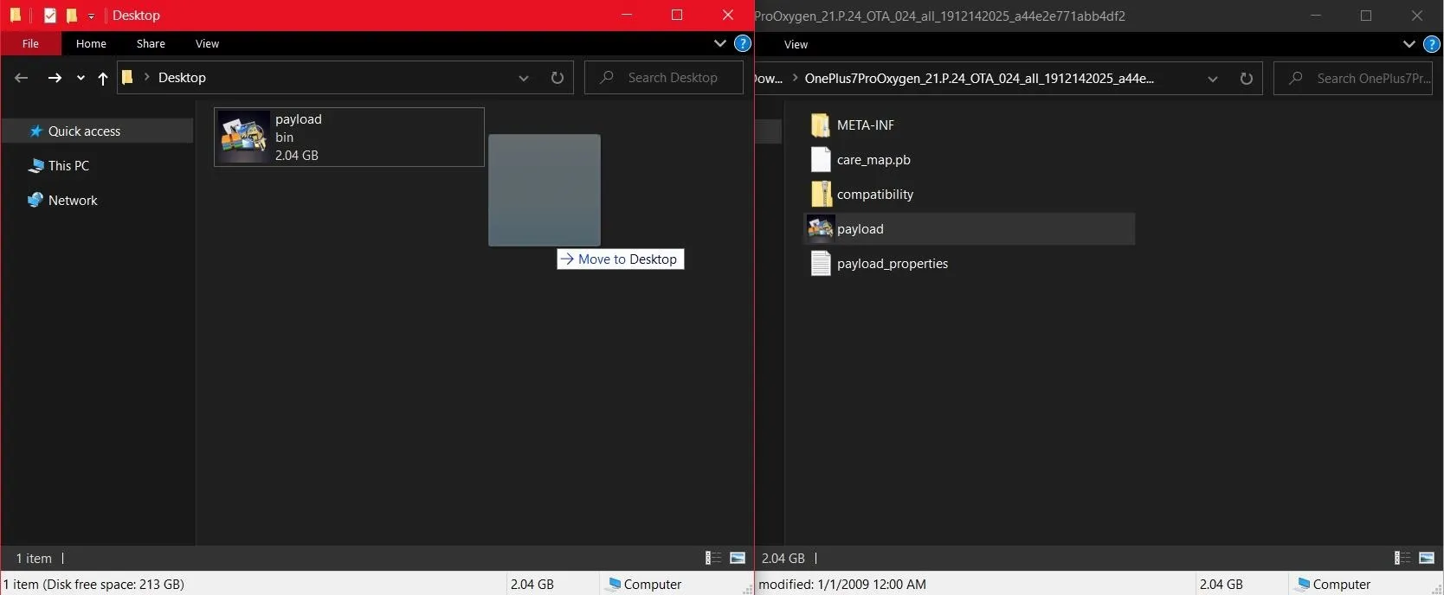This screenshot has width=1444, height=595.
Task: Select payload in the OnePlus7Pro file list
Action: [x=970, y=229]
